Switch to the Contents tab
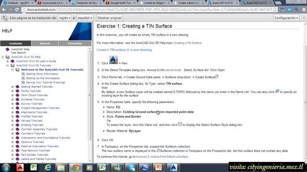 click(16, 43)
